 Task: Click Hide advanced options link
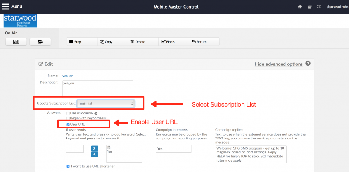click(278, 64)
